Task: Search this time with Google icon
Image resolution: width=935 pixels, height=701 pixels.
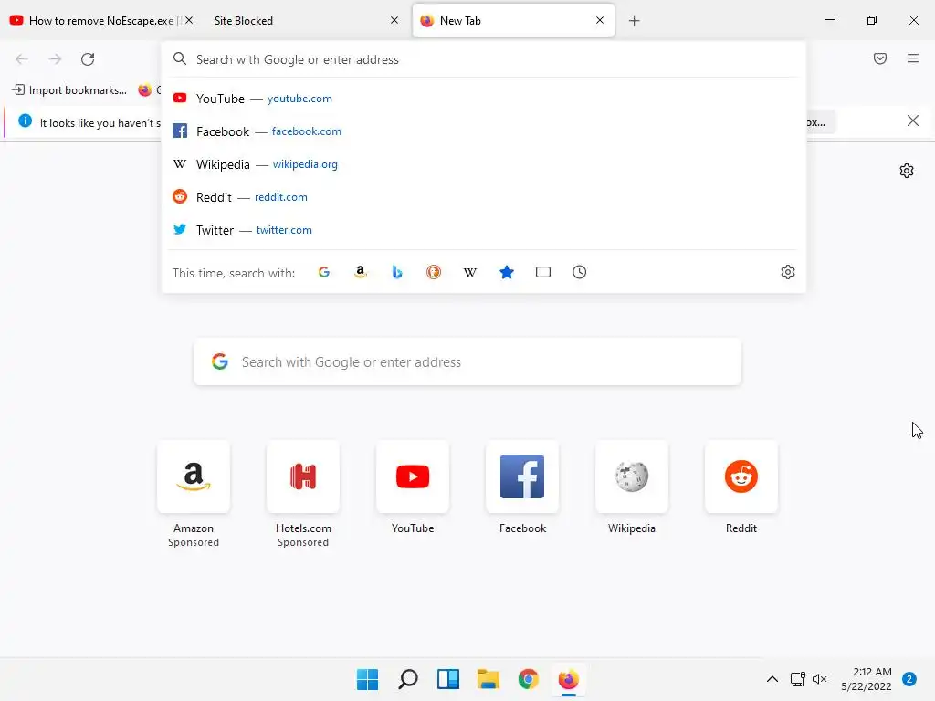Action: coord(324,272)
